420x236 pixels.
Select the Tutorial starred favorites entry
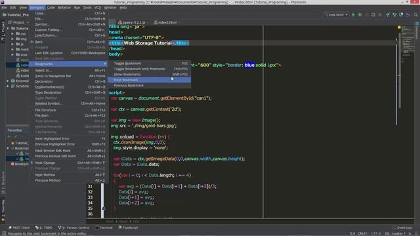(x=19, y=143)
